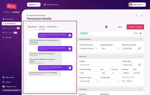
Task: Switch to the Comments tab
Action: click(52, 27)
